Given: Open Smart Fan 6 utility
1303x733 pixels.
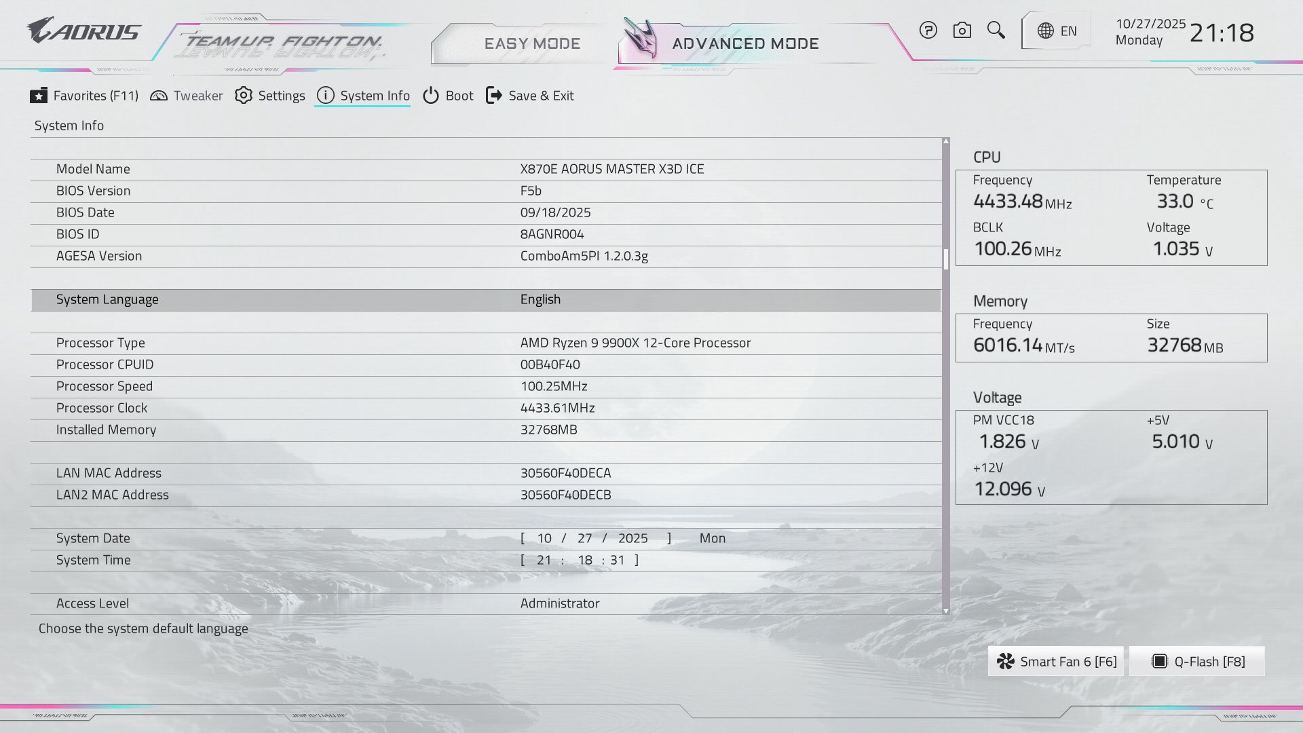Looking at the screenshot, I should (x=1056, y=662).
